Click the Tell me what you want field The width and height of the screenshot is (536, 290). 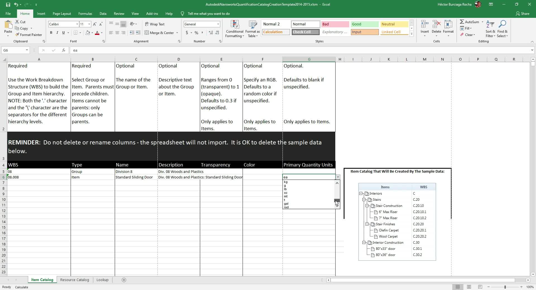tap(209, 13)
